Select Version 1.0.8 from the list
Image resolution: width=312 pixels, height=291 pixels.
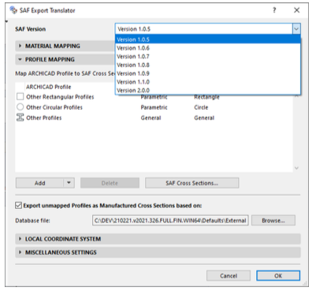pos(208,65)
